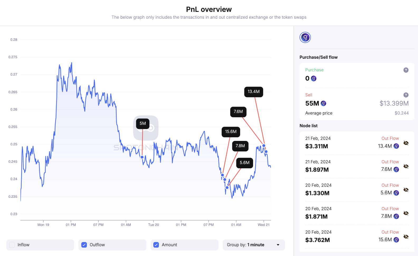Click the token logo in side panel header
This screenshot has height=256, width=418.
click(305, 37)
